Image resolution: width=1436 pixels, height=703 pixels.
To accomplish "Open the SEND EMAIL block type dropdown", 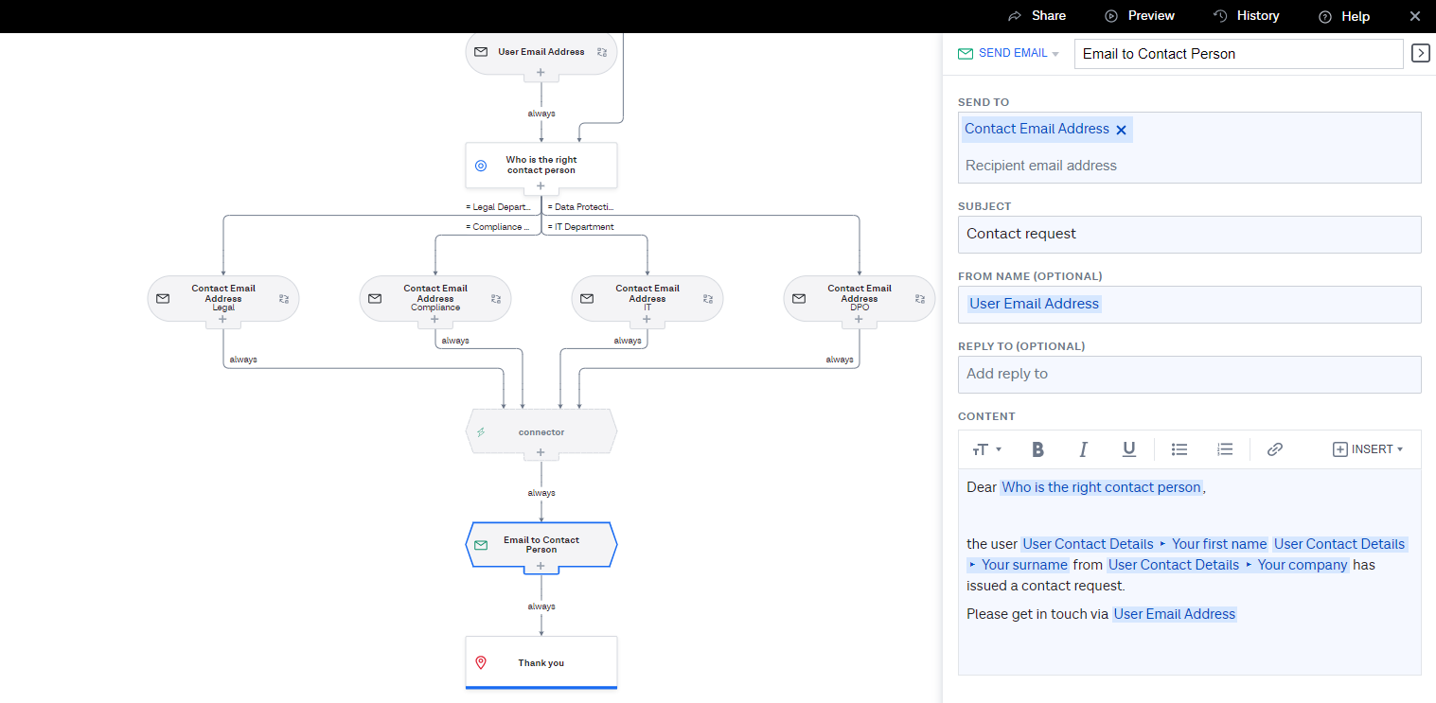I will point(1008,53).
